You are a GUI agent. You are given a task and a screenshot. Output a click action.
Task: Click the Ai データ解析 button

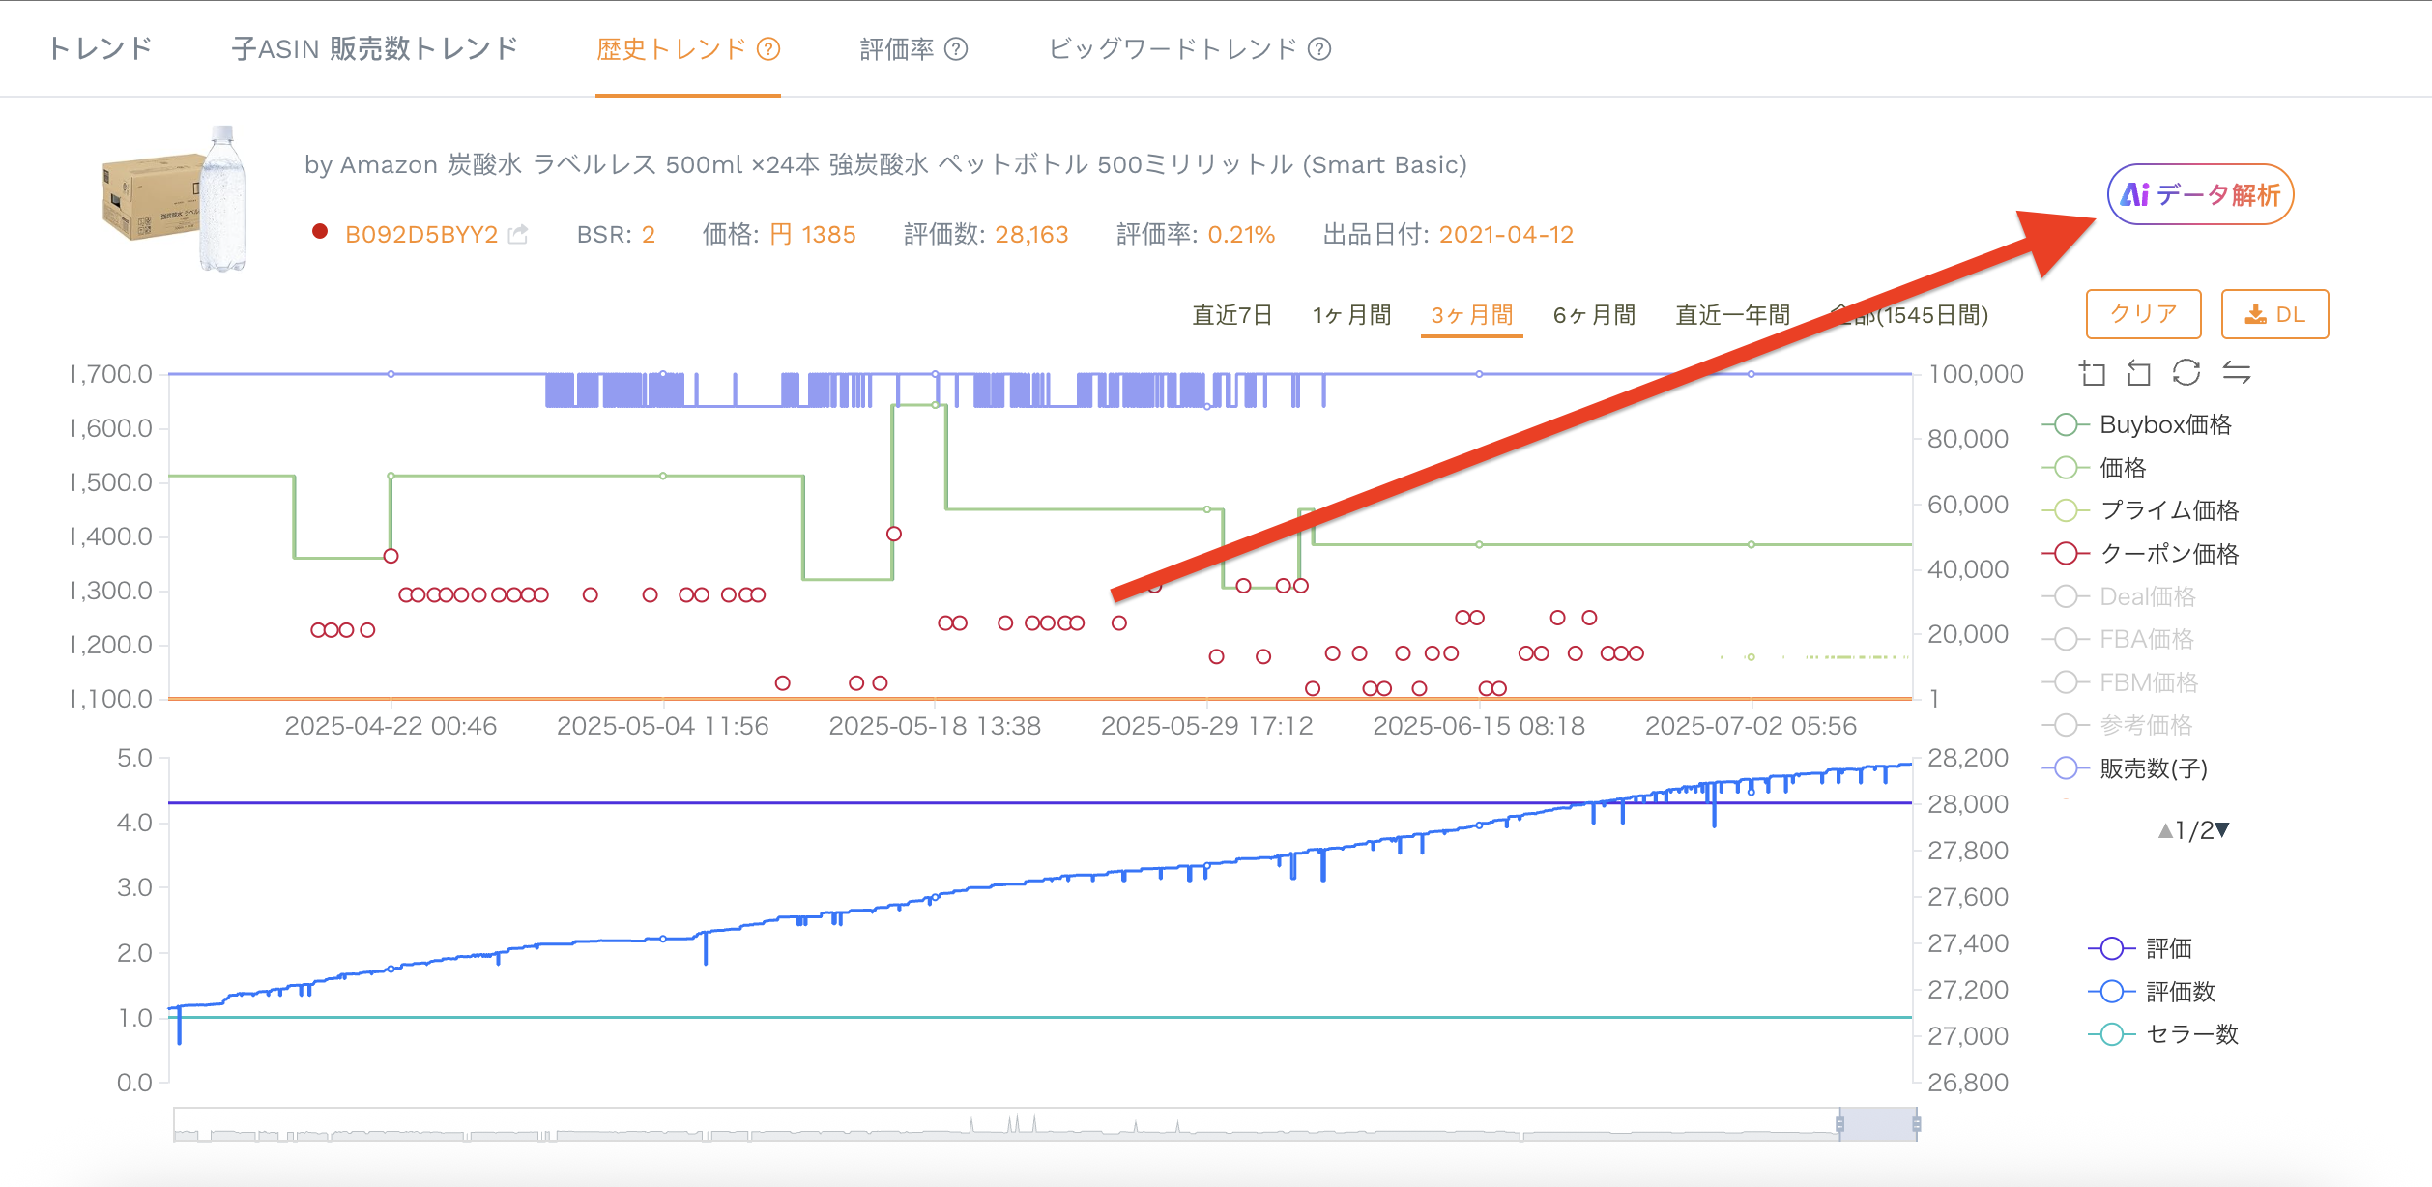(x=2200, y=194)
